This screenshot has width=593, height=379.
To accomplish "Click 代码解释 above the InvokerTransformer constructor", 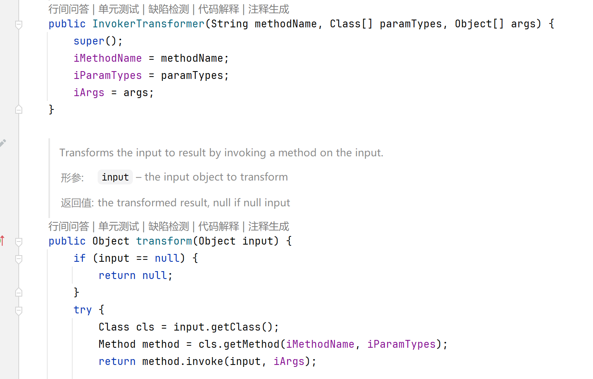I will coord(219,9).
